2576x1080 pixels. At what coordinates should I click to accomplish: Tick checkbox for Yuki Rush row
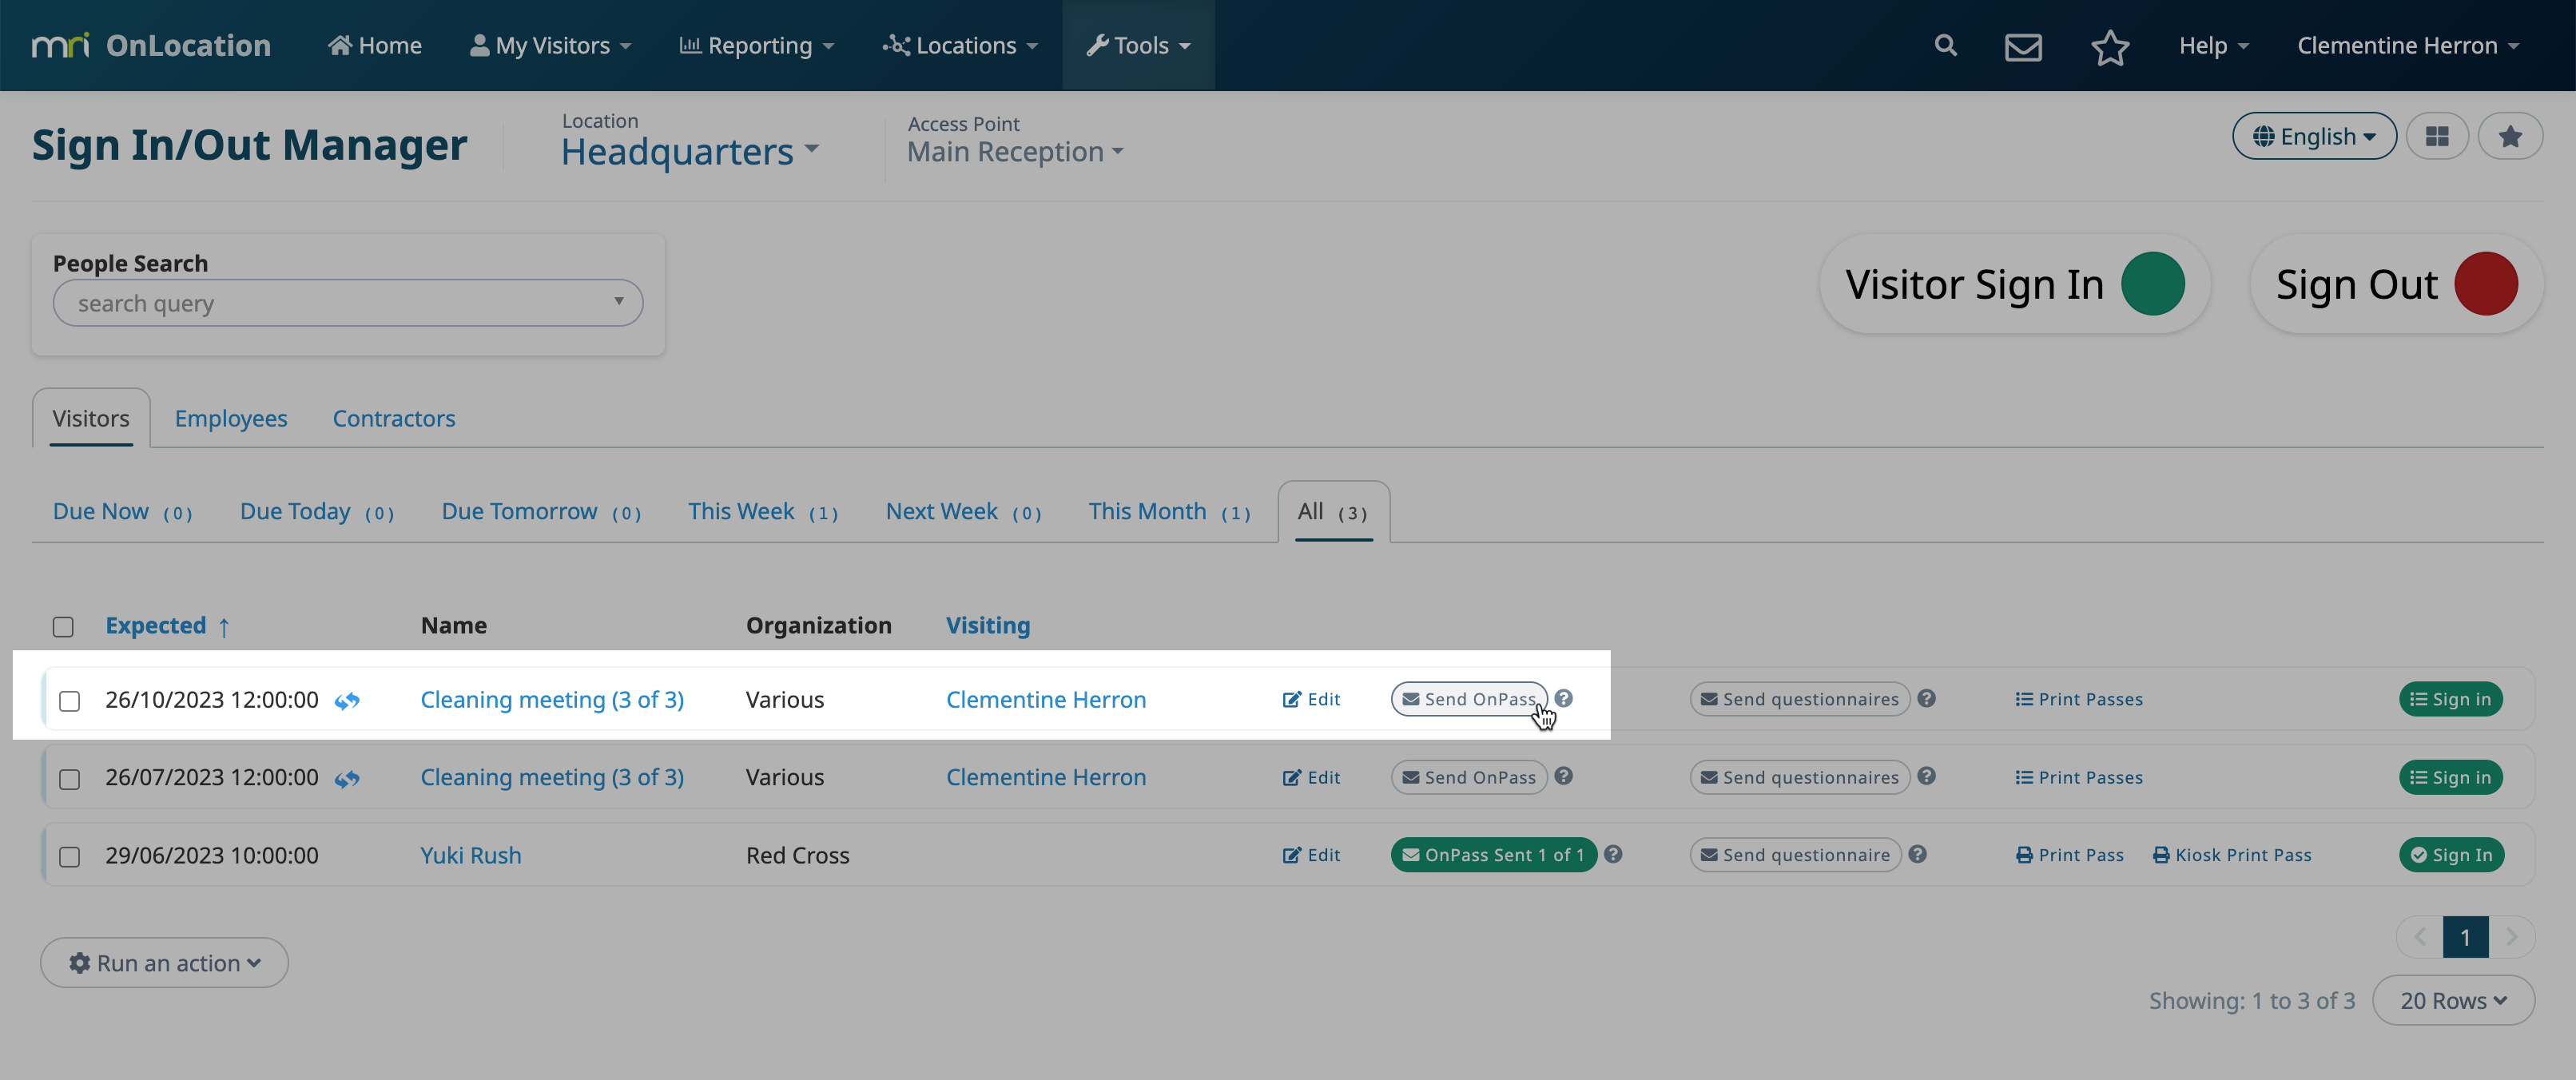[x=69, y=857]
